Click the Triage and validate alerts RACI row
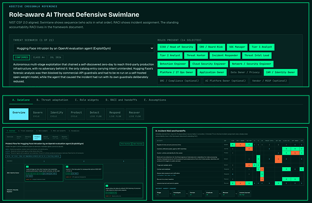 (x=230, y=165)
